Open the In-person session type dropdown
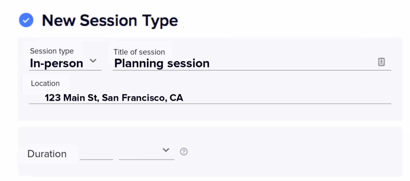The image size is (410, 181). tap(65, 63)
